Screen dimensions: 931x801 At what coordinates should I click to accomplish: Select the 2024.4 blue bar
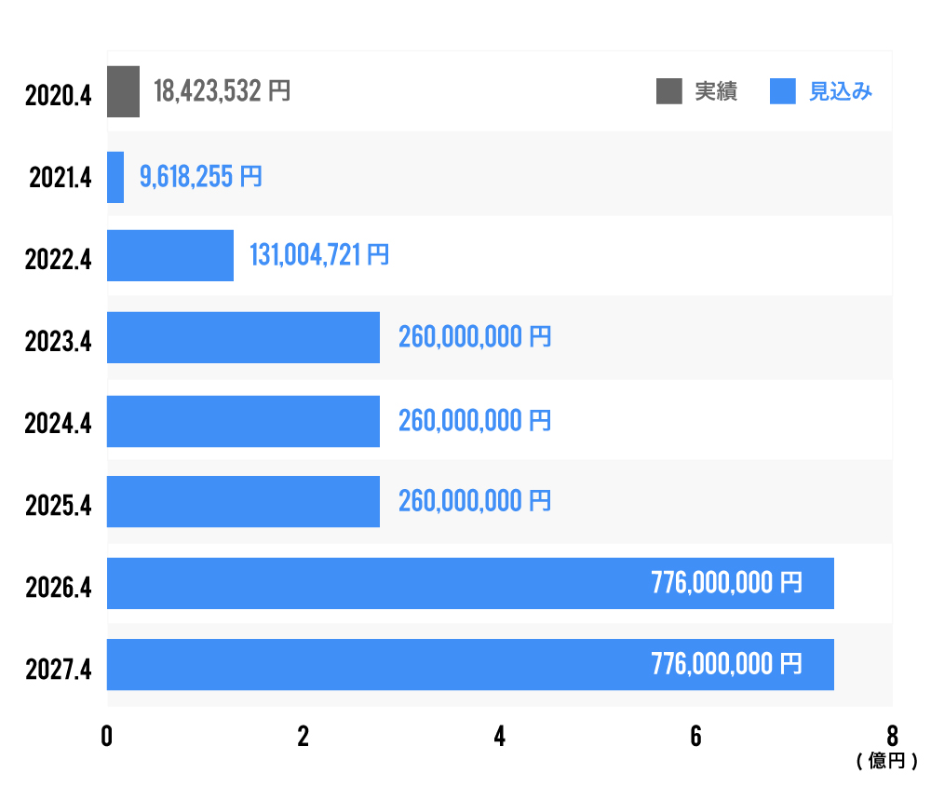243,421
